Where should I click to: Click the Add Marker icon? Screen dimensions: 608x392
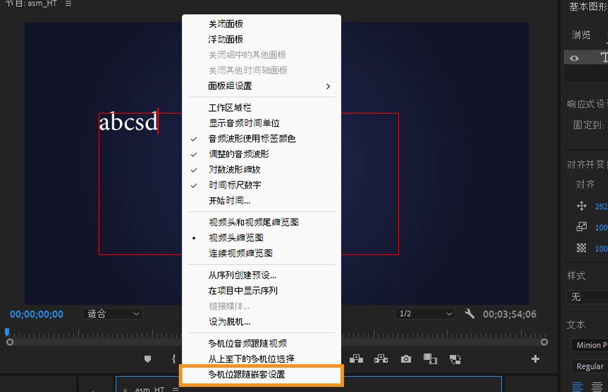click(147, 359)
